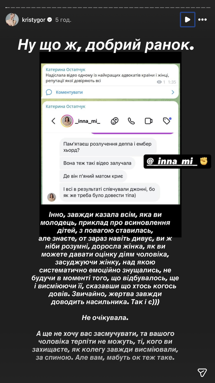Click Катерина Остапчук channel name in first post
This screenshot has width=215, height=383.
[x=65, y=69]
